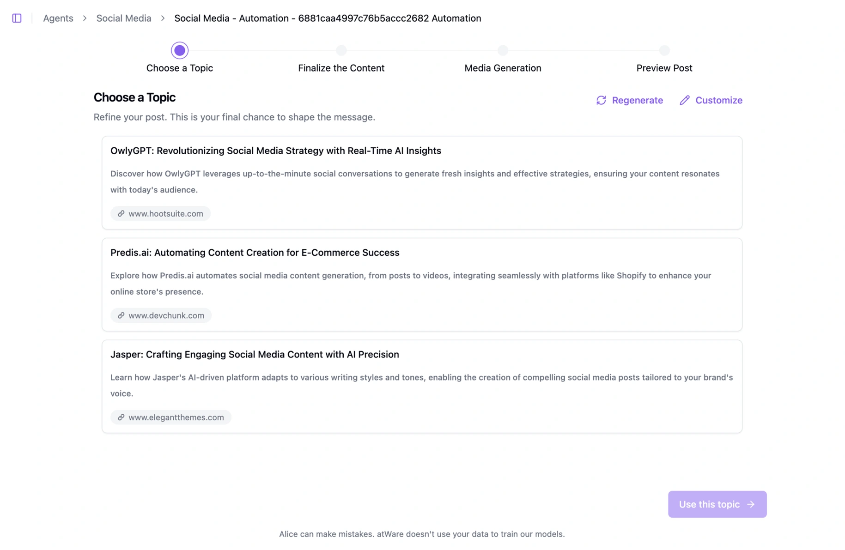Screen dimensions: 845x550
Task: Click link icon beside www.elegantthemes.com
Action: [121, 417]
